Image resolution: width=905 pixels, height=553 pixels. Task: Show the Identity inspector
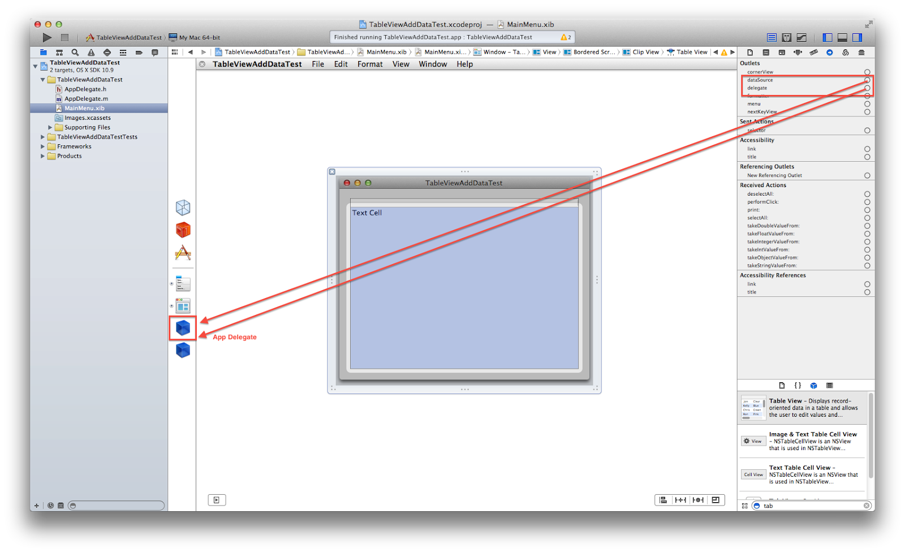pos(782,52)
